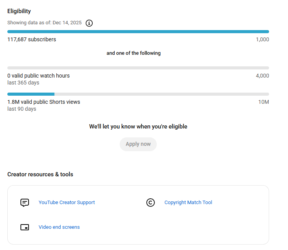Screen dimensions: 288x250
Task: Open the YouTube Creator Support link
Action: click(x=66, y=203)
